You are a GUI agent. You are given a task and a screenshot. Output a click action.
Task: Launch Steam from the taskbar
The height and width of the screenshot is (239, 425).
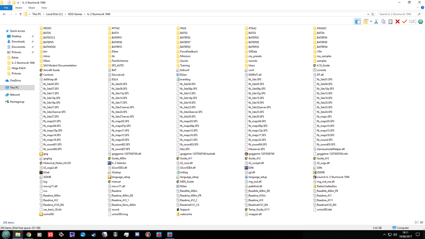pyautogui.click(x=94, y=235)
